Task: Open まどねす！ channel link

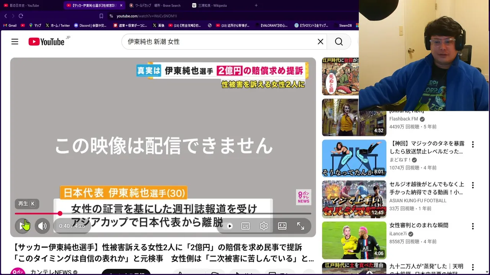Action: click(x=400, y=160)
